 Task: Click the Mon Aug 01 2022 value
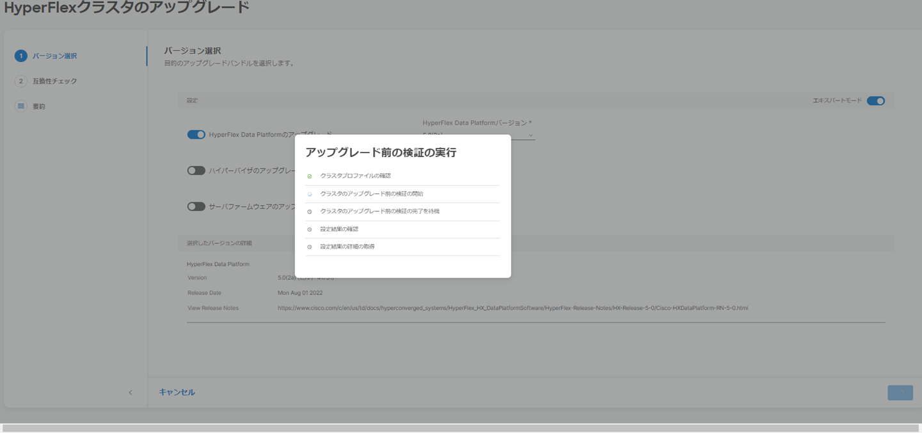coord(300,293)
